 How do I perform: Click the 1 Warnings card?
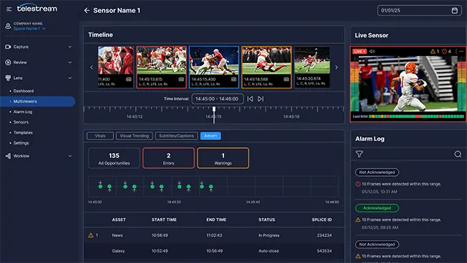click(223, 158)
